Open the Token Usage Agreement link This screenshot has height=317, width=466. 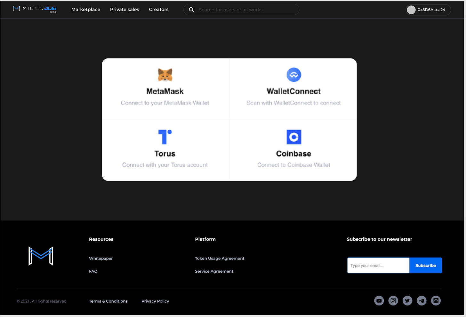220,258
